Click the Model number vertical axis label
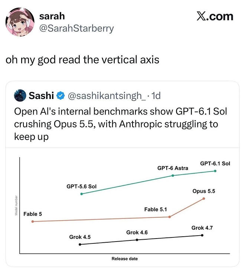 [x=16, y=205]
